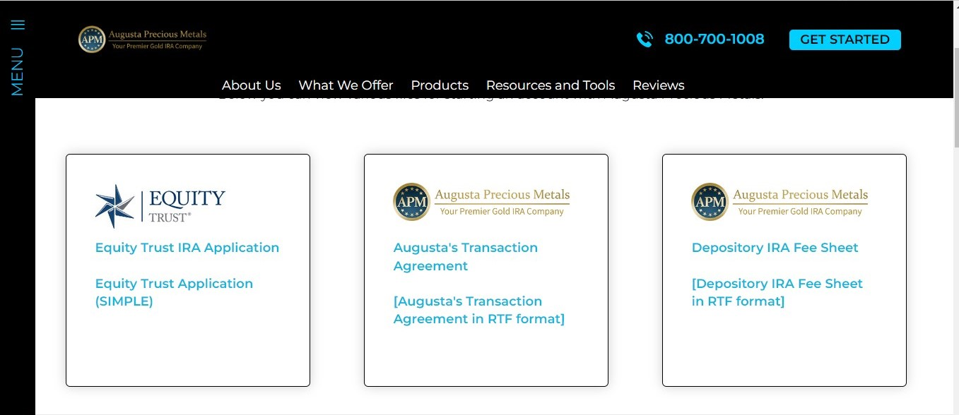Open the Depository IRA Fee Sheet

775,248
